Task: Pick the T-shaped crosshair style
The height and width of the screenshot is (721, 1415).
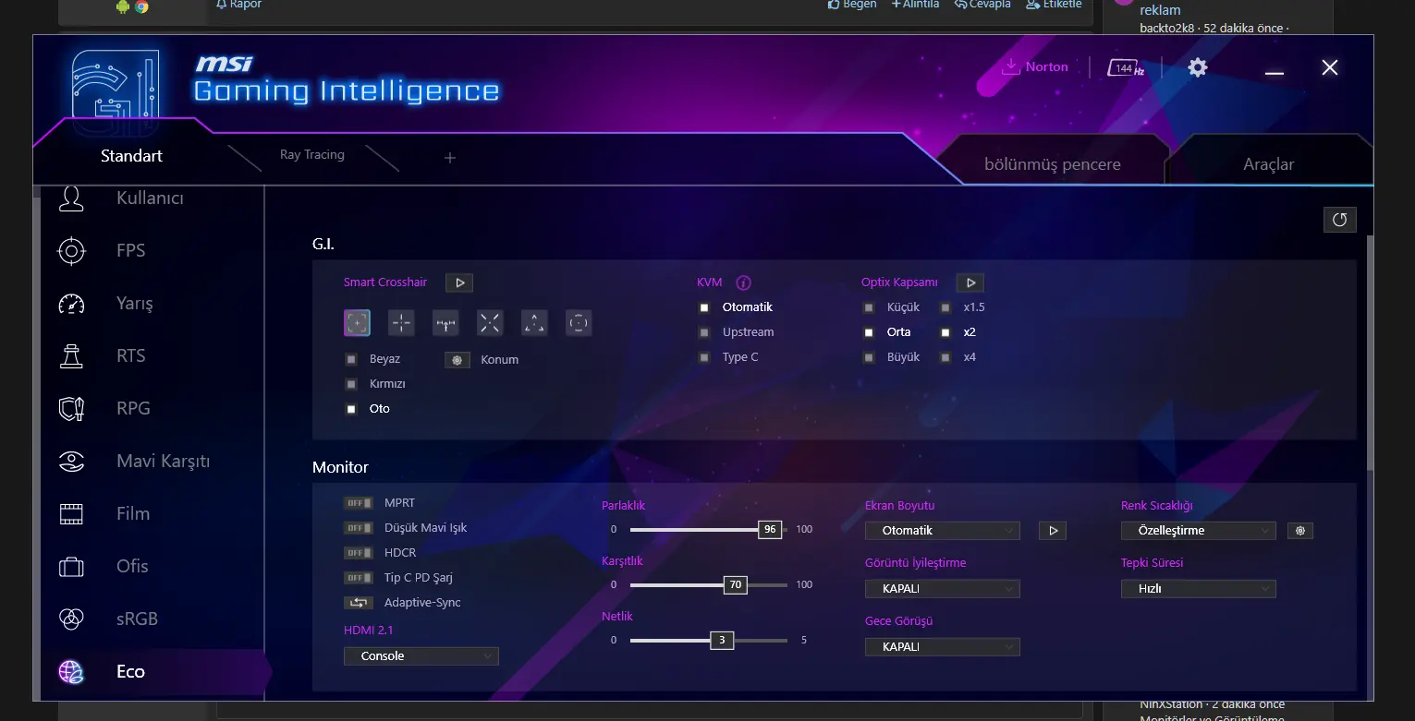Action: point(445,322)
